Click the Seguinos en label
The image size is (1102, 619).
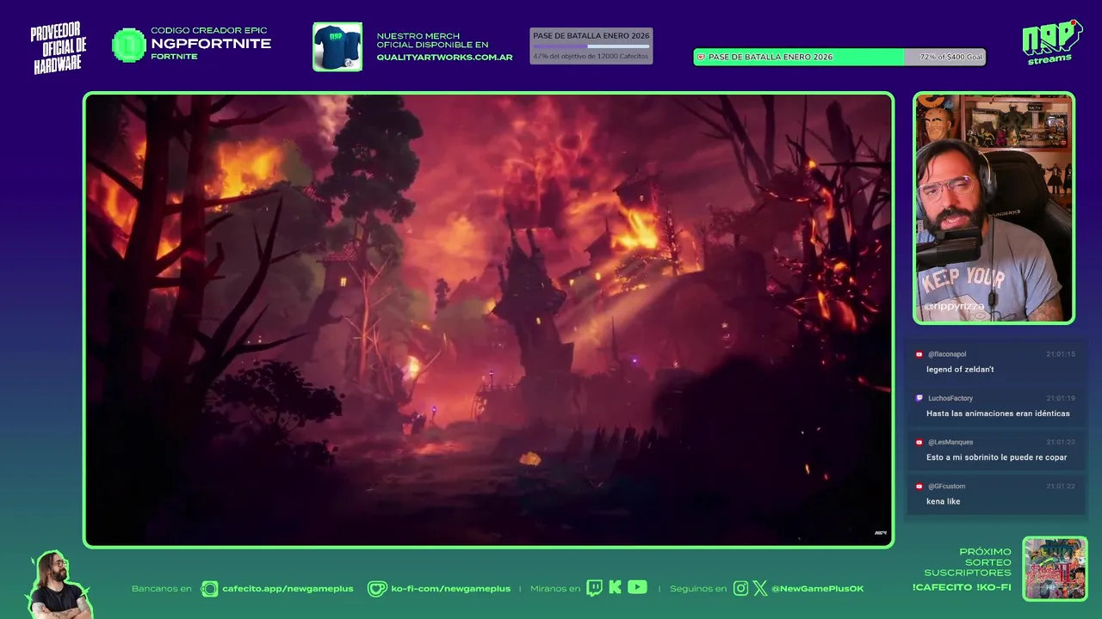point(698,589)
